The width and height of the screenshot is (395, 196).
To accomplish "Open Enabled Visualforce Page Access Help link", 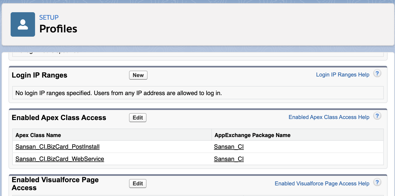I will 322,184.
